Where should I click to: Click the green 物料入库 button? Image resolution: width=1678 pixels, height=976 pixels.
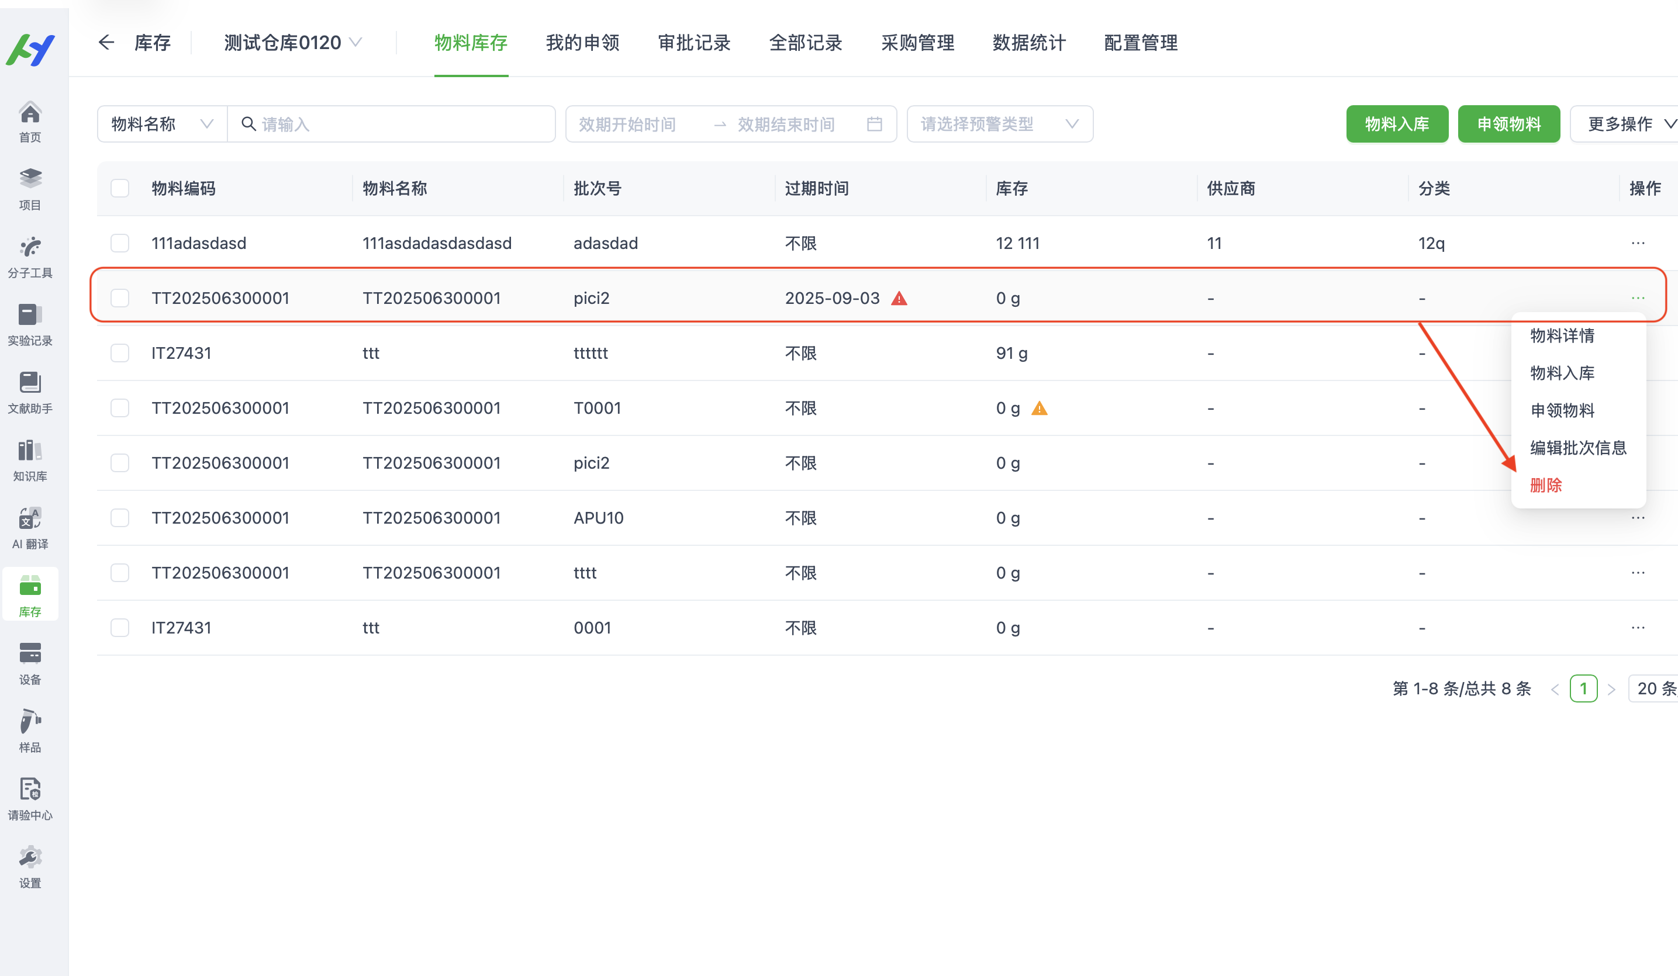click(x=1396, y=124)
